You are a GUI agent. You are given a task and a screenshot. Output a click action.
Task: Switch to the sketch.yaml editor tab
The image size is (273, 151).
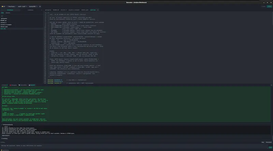pos(85,10)
